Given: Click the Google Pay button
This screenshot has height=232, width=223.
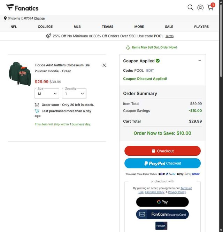Looking at the screenshot, I should [x=162, y=202].
